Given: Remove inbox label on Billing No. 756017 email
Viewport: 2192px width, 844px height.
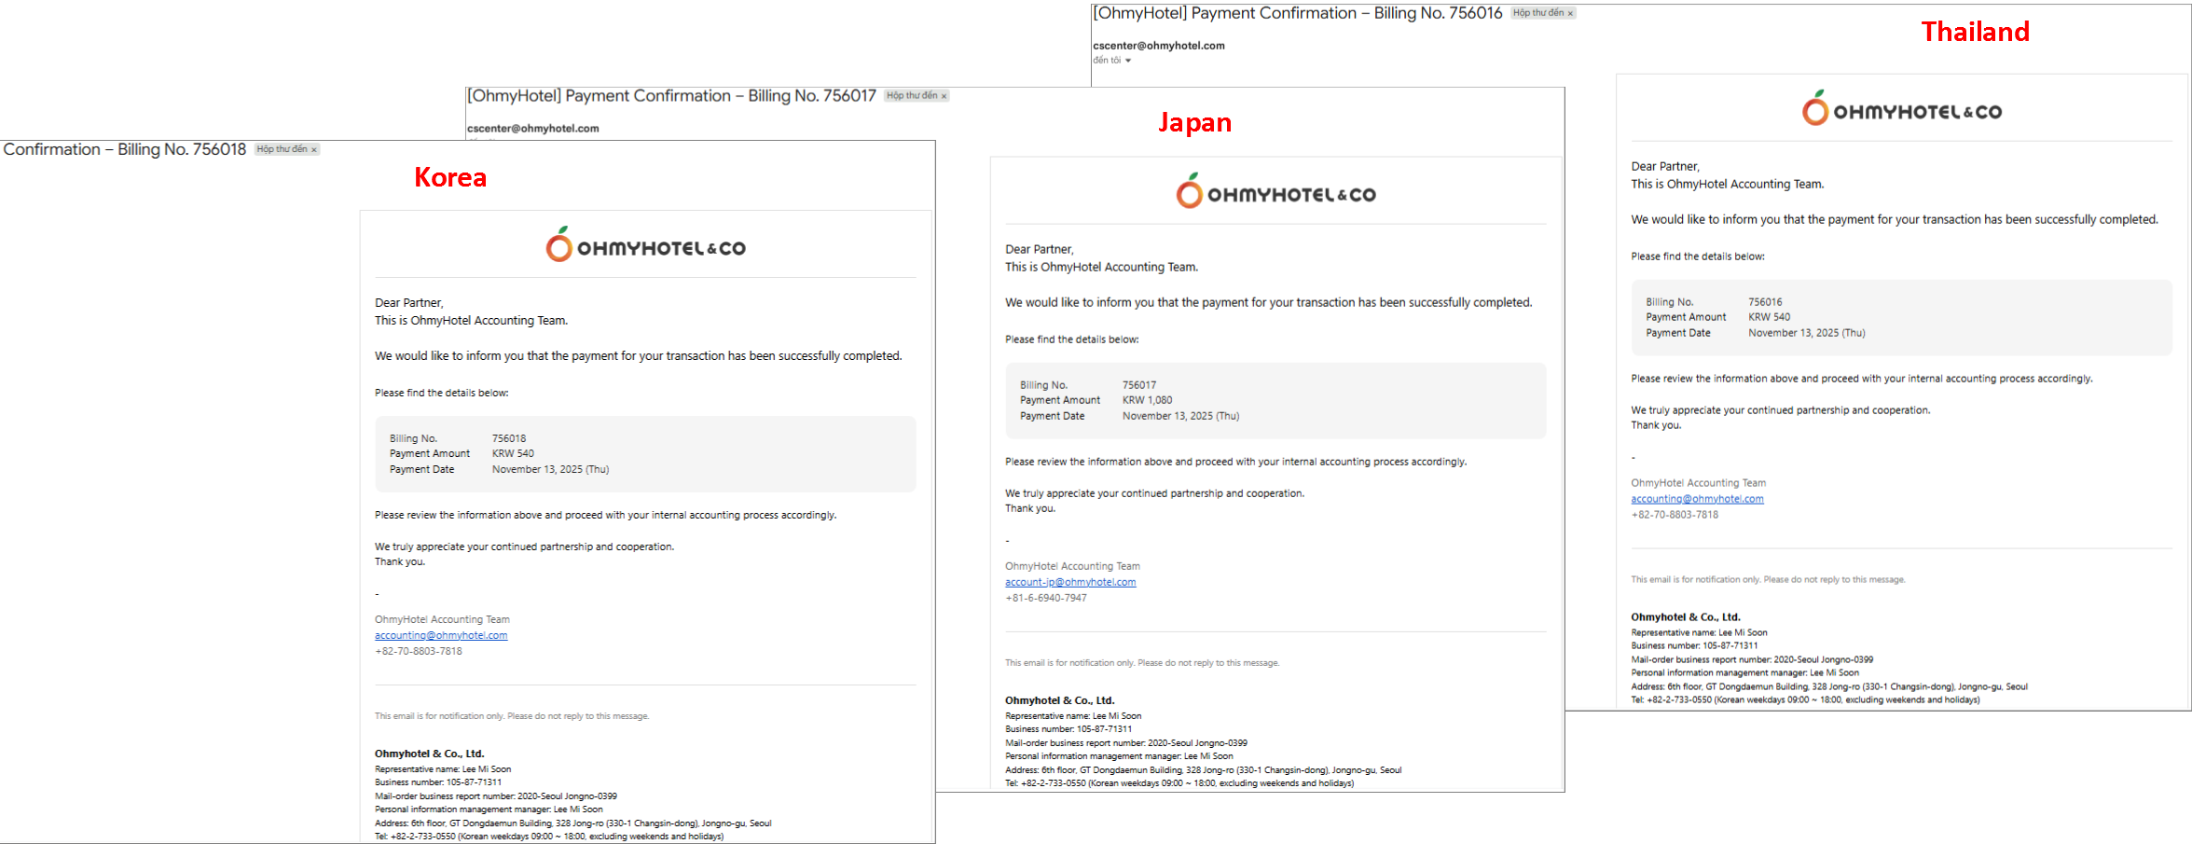Looking at the screenshot, I should (x=944, y=96).
